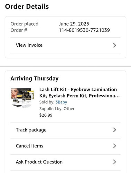The image size is (131, 173).
Task: Click the Order placed label
Action: [x=24, y=24]
